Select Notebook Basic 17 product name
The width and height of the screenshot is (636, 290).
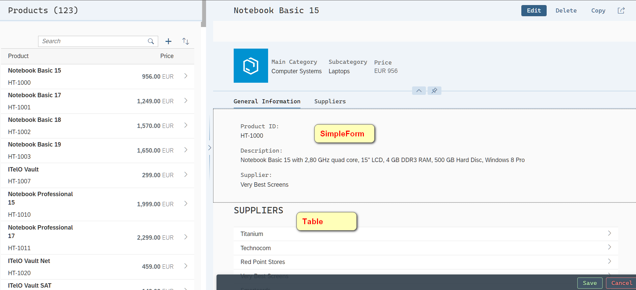(x=34, y=95)
